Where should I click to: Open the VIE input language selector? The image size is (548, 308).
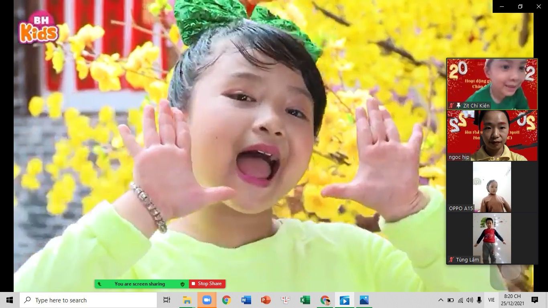coord(491,300)
